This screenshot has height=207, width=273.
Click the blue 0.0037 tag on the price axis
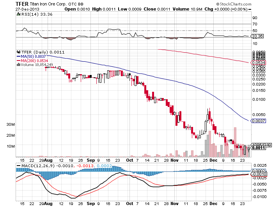coord(259,121)
